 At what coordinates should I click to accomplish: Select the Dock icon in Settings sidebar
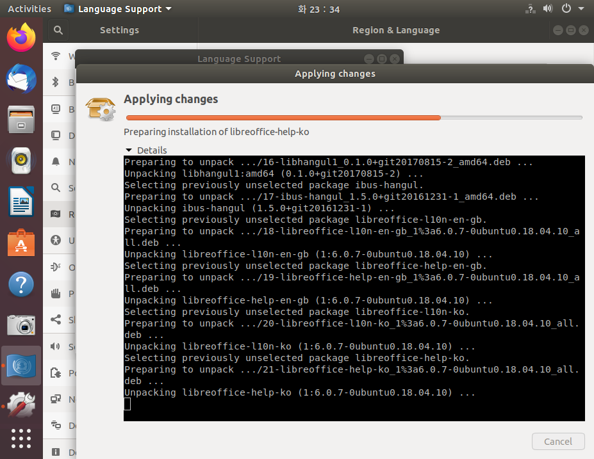click(x=56, y=136)
